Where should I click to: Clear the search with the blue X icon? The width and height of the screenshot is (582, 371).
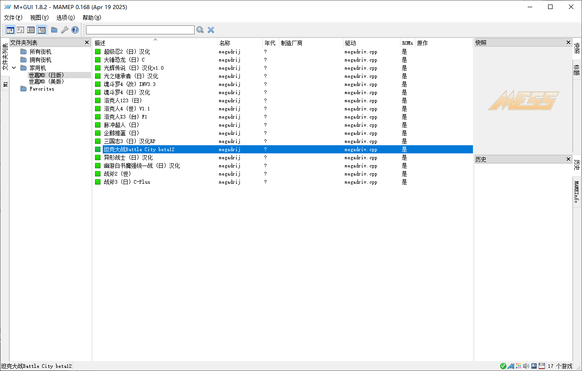coord(211,30)
